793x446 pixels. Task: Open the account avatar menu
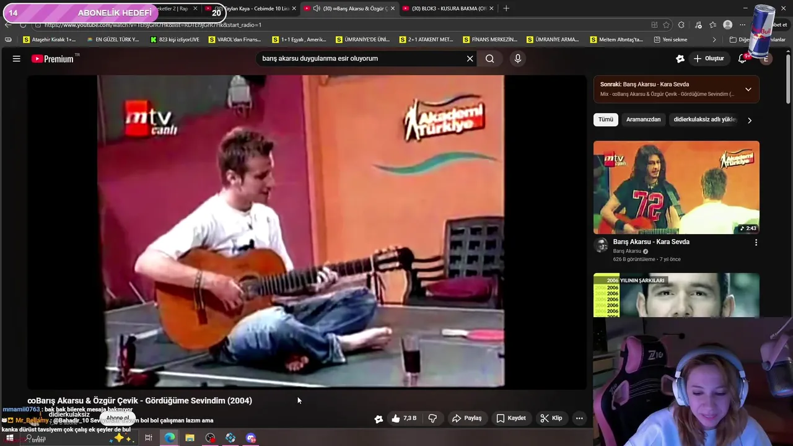(766, 59)
